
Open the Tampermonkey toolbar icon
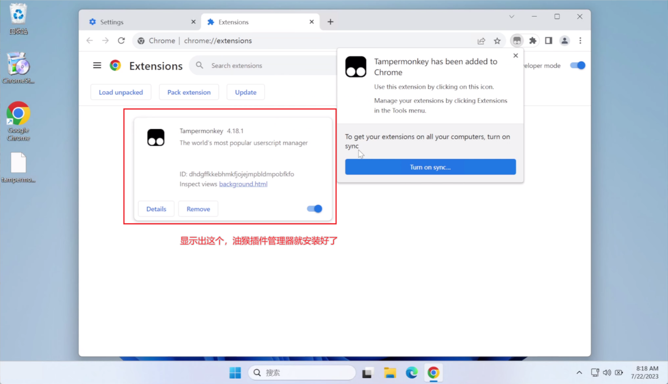click(x=517, y=41)
